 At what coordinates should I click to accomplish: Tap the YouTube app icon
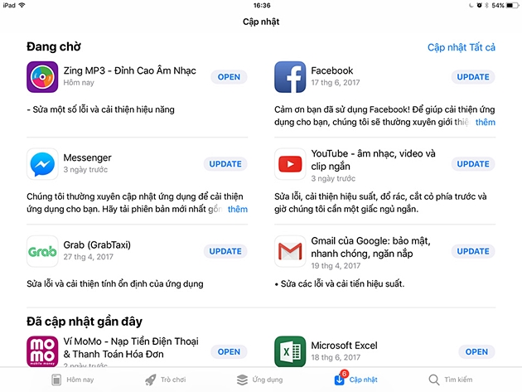coord(290,164)
